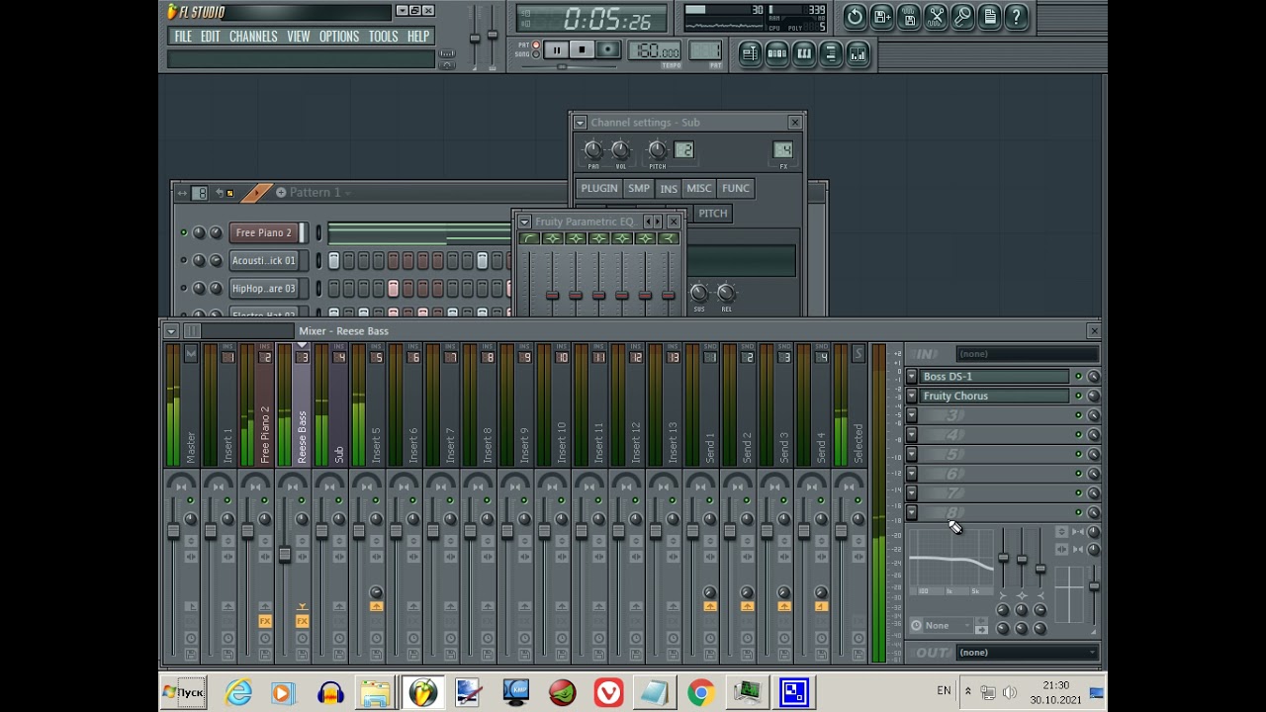Screen dimensions: 1266x712
Task: Select SONG mode radio
Action: click(536, 55)
